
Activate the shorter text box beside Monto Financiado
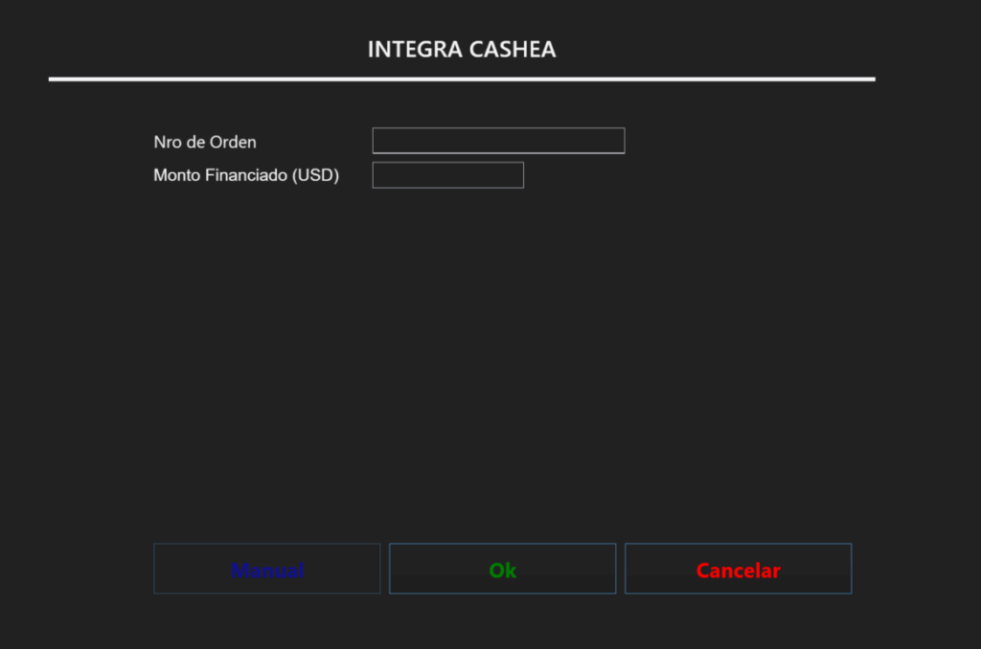[x=448, y=175]
